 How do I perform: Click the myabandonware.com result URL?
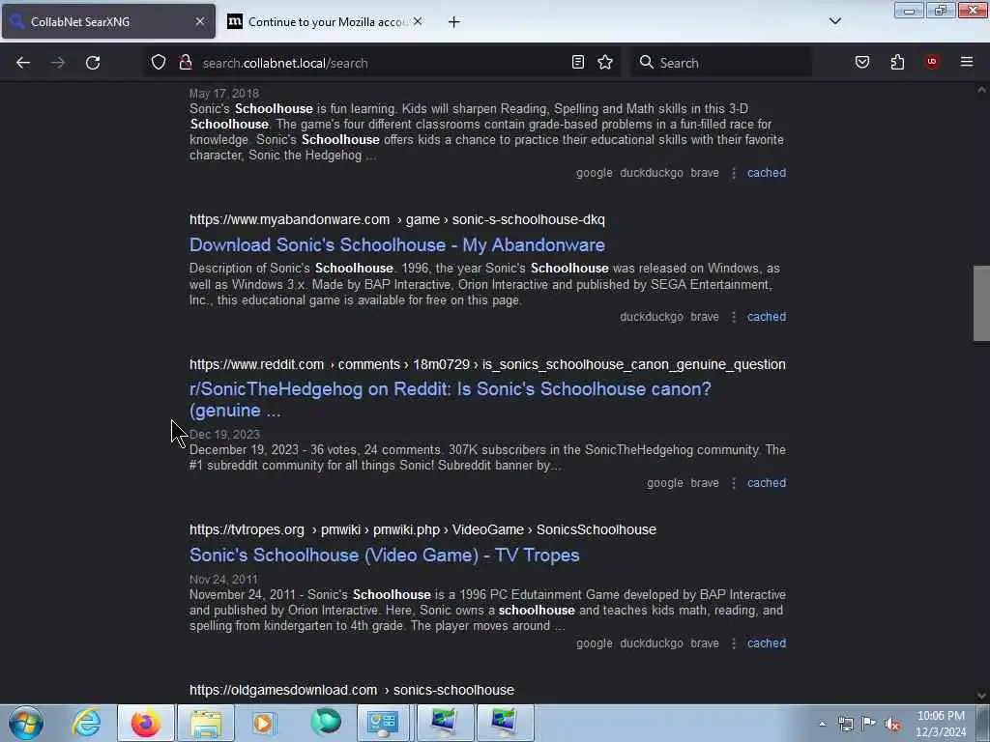[x=397, y=219]
